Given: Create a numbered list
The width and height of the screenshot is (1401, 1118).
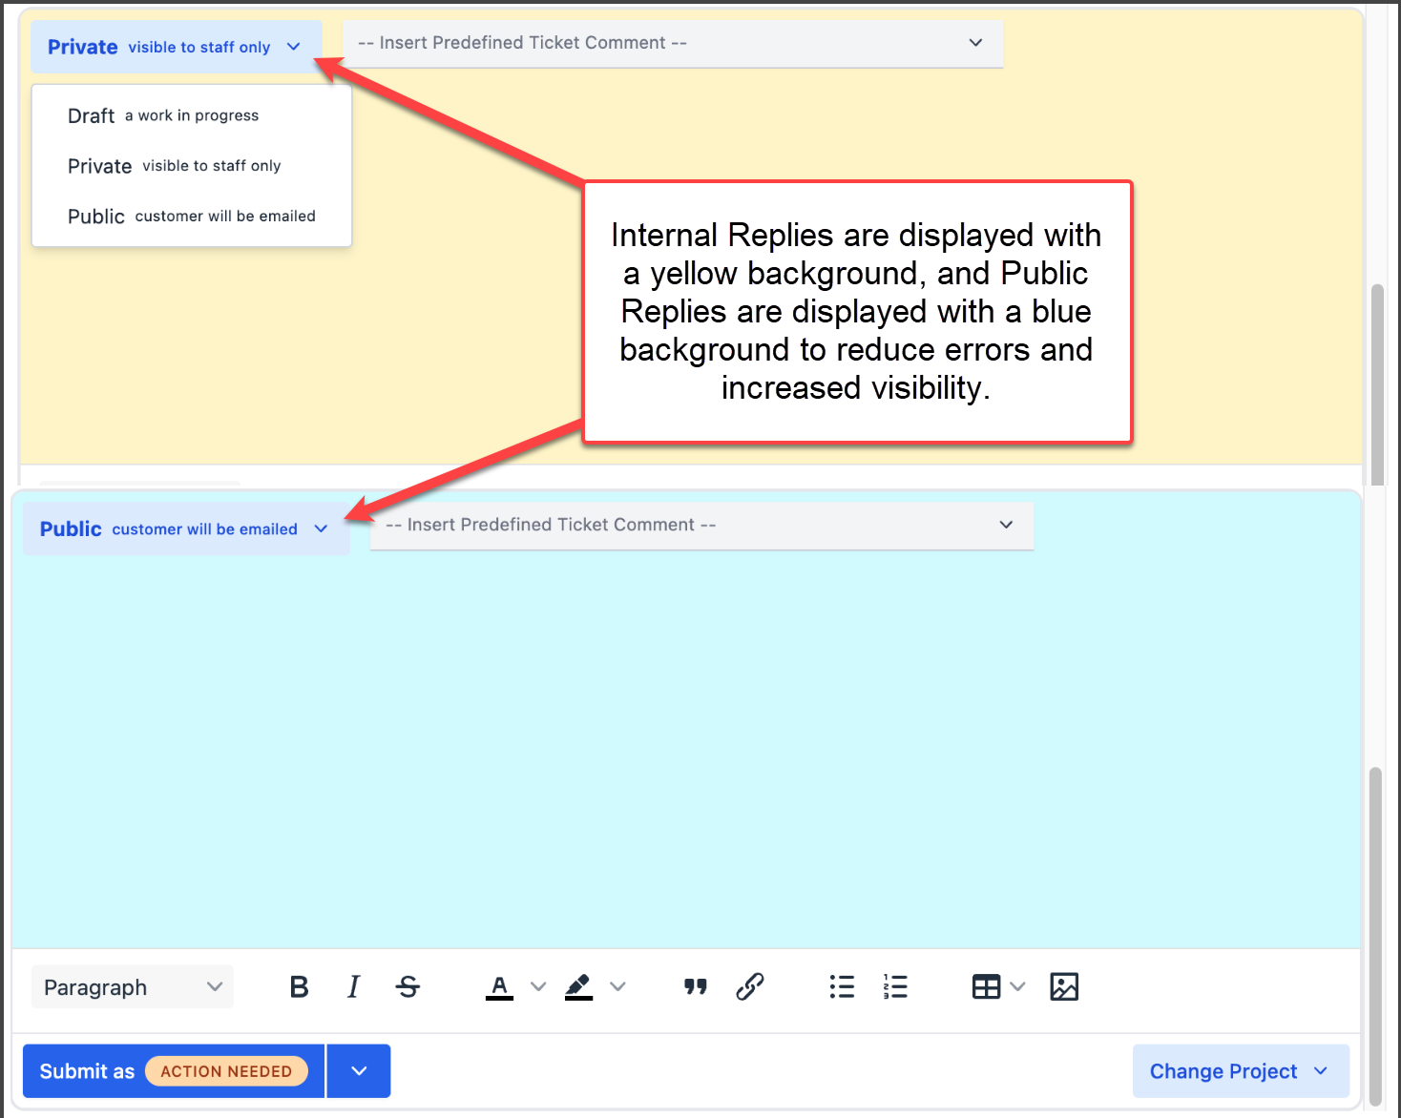Looking at the screenshot, I should pyautogui.click(x=895, y=987).
